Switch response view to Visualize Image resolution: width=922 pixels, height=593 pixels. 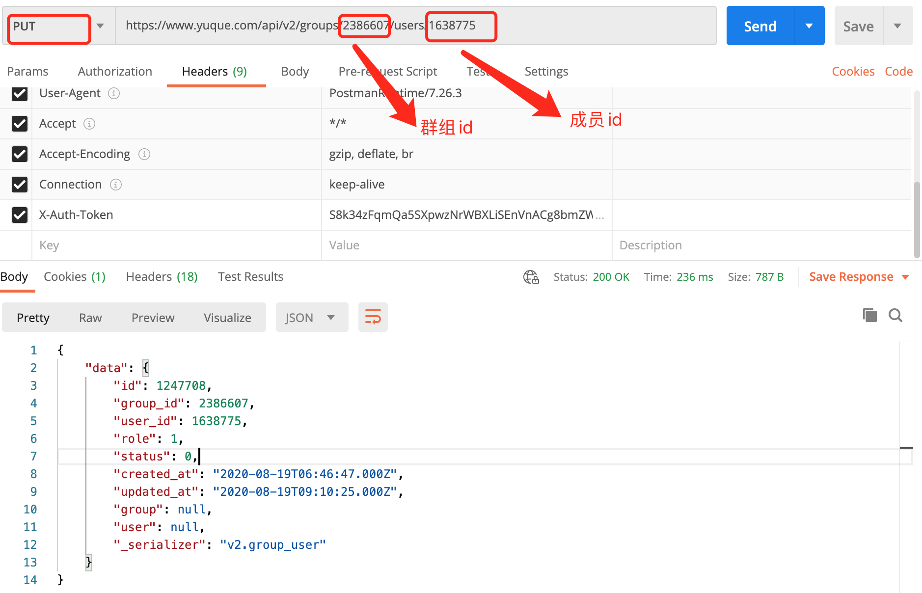227,318
